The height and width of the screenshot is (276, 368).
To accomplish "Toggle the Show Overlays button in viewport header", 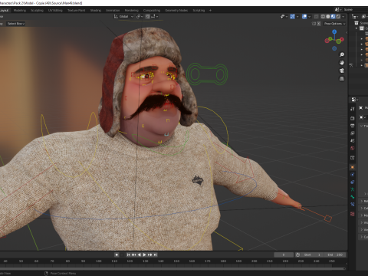I will click(x=304, y=17).
